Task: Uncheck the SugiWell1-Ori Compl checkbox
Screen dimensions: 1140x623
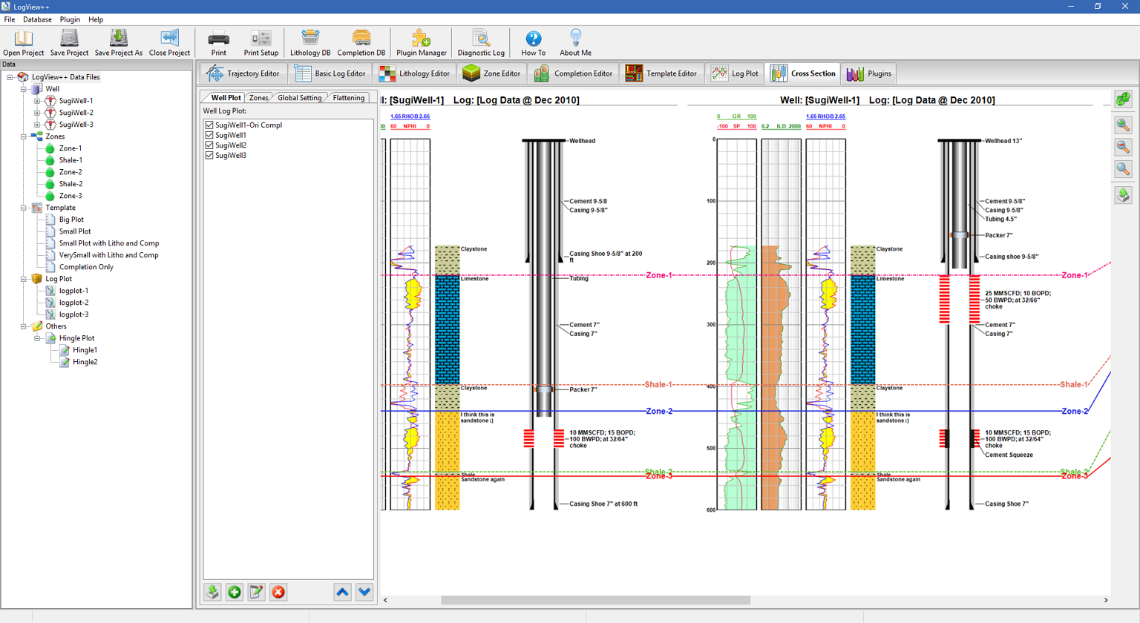Action: 209,125
